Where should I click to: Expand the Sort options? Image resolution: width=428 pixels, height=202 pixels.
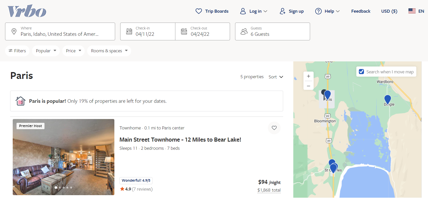pyautogui.click(x=276, y=77)
